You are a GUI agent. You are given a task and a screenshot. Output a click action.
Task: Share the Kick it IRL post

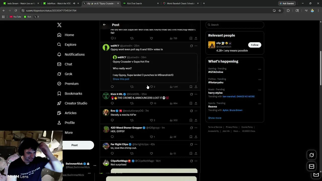click(x=196, y=103)
